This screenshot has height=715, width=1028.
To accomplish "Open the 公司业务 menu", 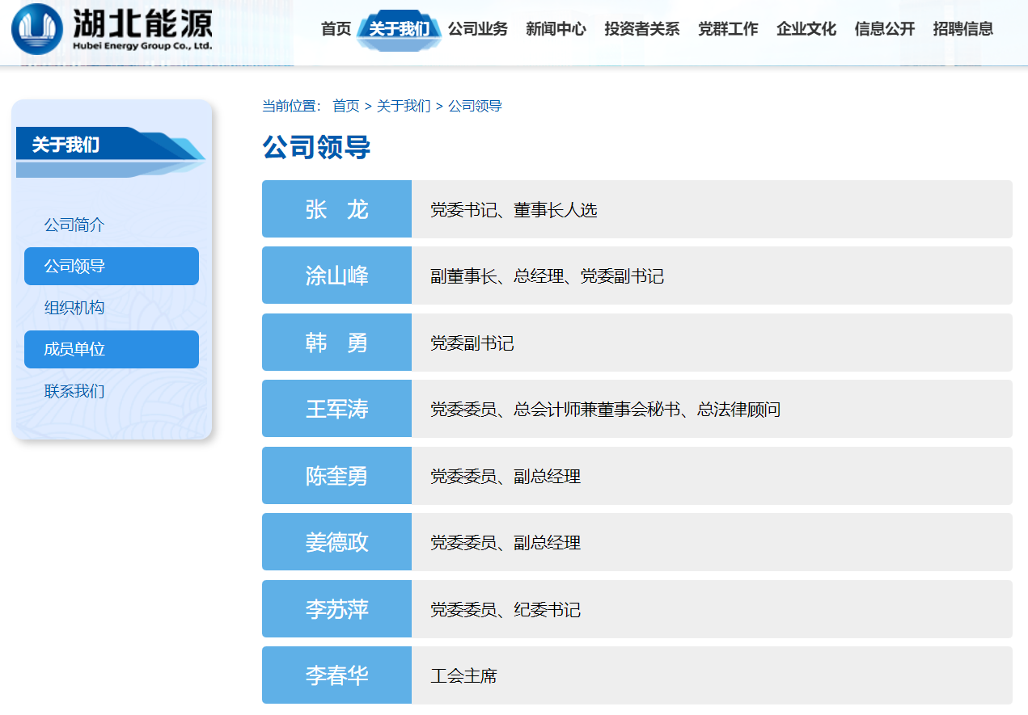I will pos(477,29).
